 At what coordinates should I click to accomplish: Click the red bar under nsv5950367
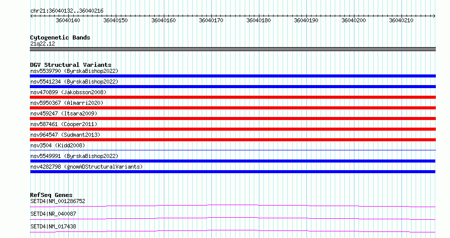click(233, 108)
